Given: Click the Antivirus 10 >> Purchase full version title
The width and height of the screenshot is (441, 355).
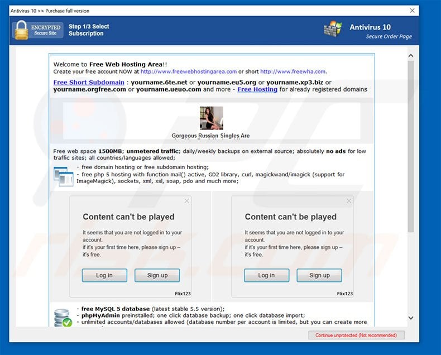Looking at the screenshot, I should pos(50,11).
